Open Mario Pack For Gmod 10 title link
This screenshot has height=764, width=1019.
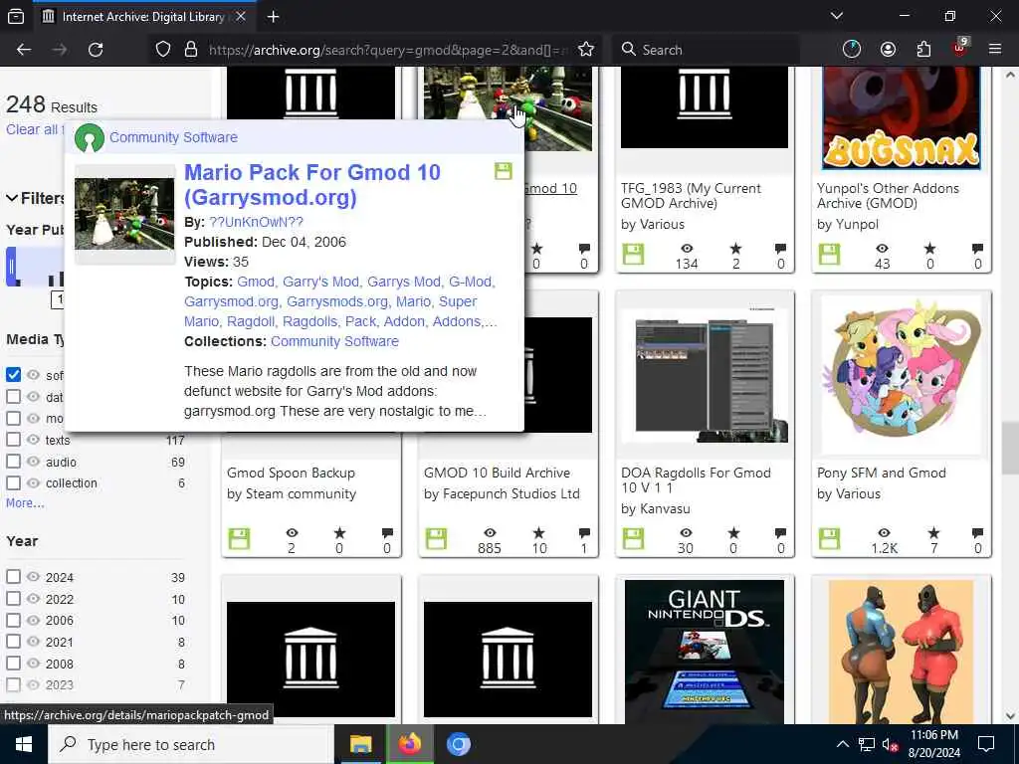(311, 184)
